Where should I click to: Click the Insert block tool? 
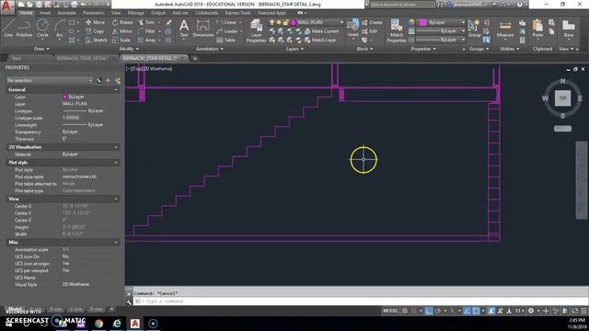click(352, 29)
